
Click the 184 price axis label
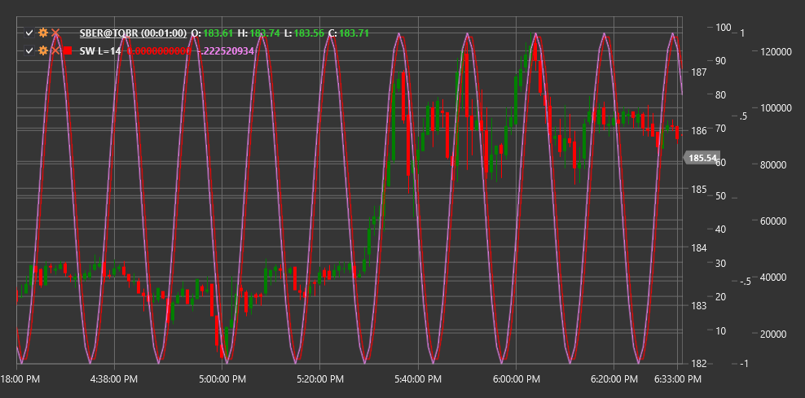tap(697, 247)
